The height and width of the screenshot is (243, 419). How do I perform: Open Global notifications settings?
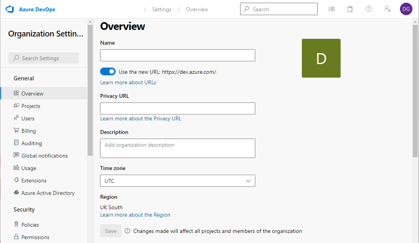pyautogui.click(x=44, y=156)
